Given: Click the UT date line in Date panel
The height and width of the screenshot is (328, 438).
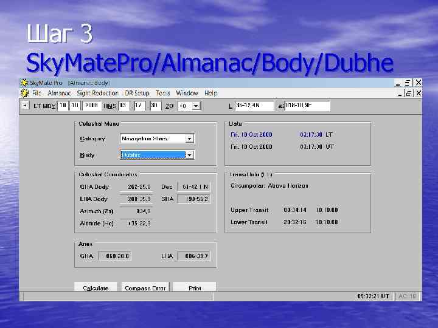Looking at the screenshot, I should coord(282,147).
